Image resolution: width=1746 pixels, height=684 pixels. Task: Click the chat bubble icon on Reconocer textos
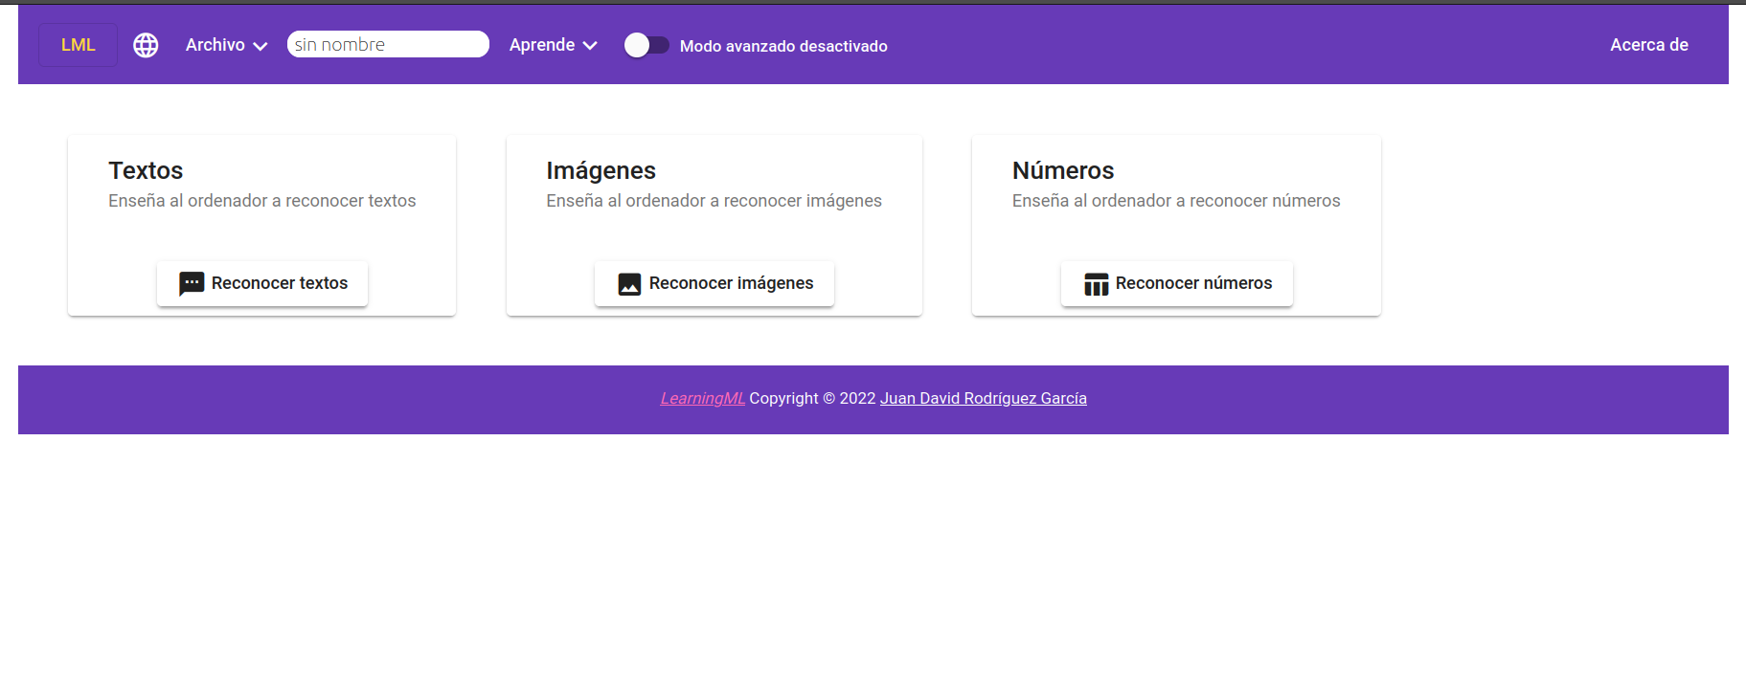click(192, 283)
